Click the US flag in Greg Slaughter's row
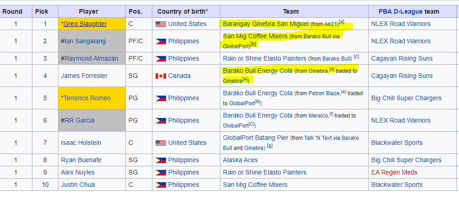The width and height of the screenshot is (459, 200). pos(161,24)
